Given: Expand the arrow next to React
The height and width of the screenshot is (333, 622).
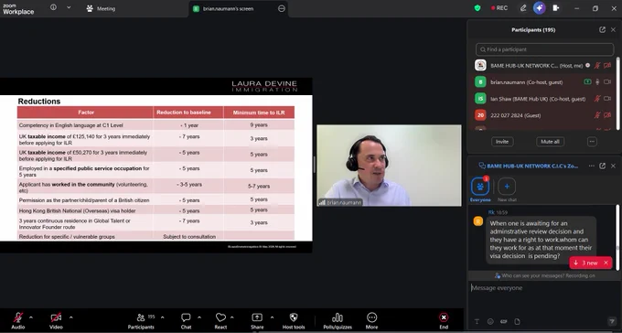Looking at the screenshot, I should point(232,317).
